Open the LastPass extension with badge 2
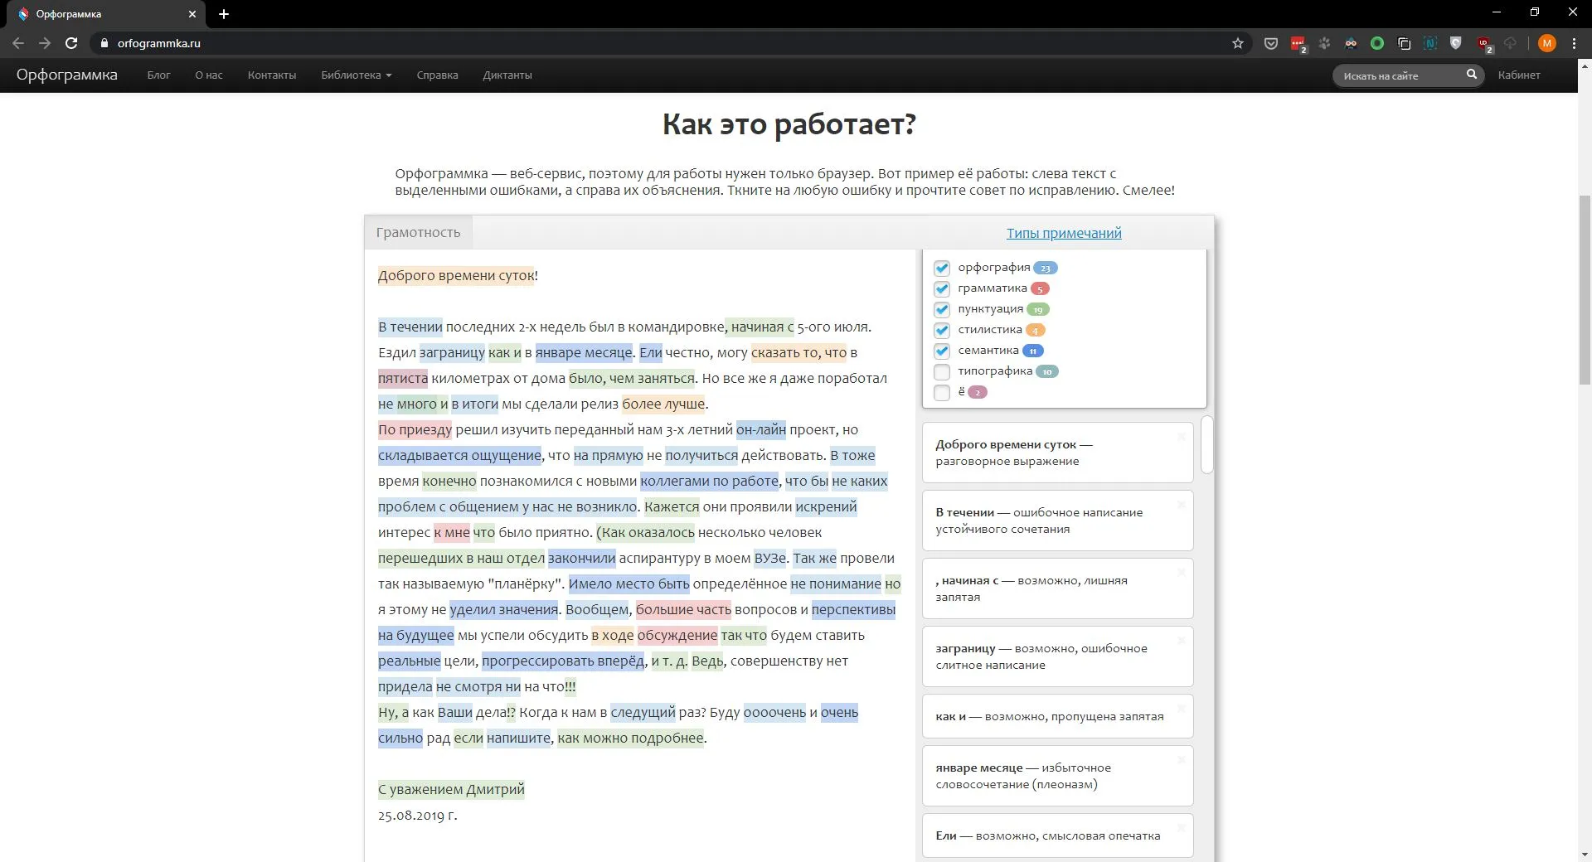Screen dimensions: 1592x862 [x=1298, y=44]
